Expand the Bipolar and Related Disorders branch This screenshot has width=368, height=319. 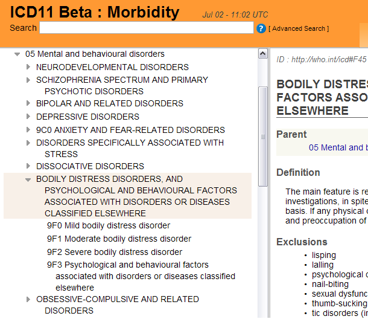[28, 103]
